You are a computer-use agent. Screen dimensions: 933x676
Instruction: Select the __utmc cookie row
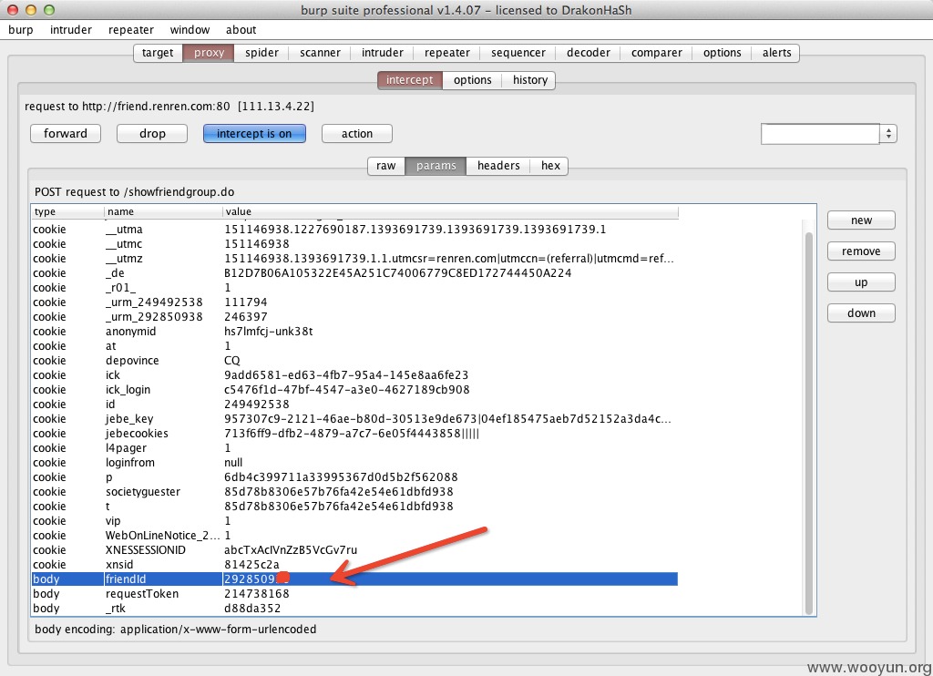pos(354,244)
